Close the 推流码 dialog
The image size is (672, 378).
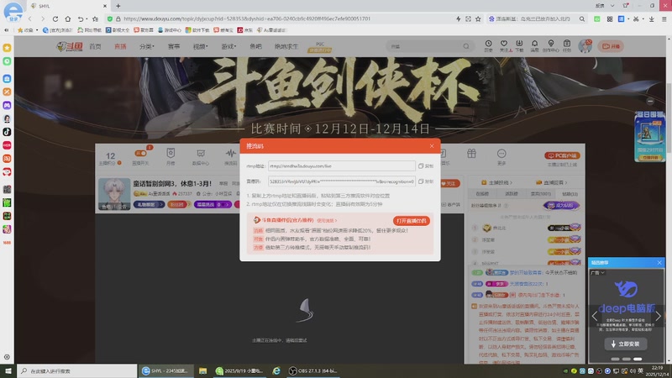(432, 145)
